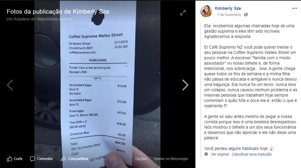The image size is (301, 168).
Task: Open translation settings gear icon
Action: (206, 154)
